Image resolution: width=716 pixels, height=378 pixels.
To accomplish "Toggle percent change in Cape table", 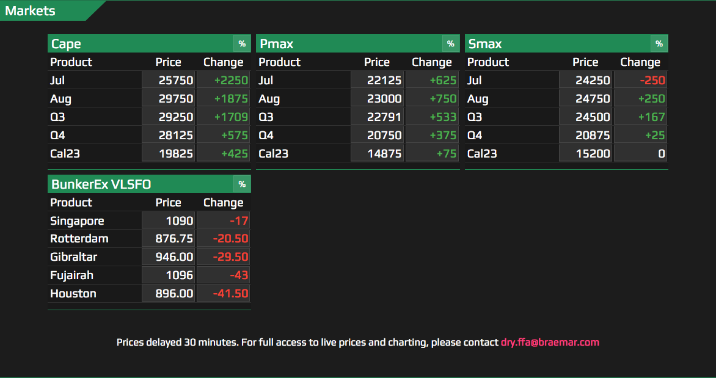I will tap(242, 44).
